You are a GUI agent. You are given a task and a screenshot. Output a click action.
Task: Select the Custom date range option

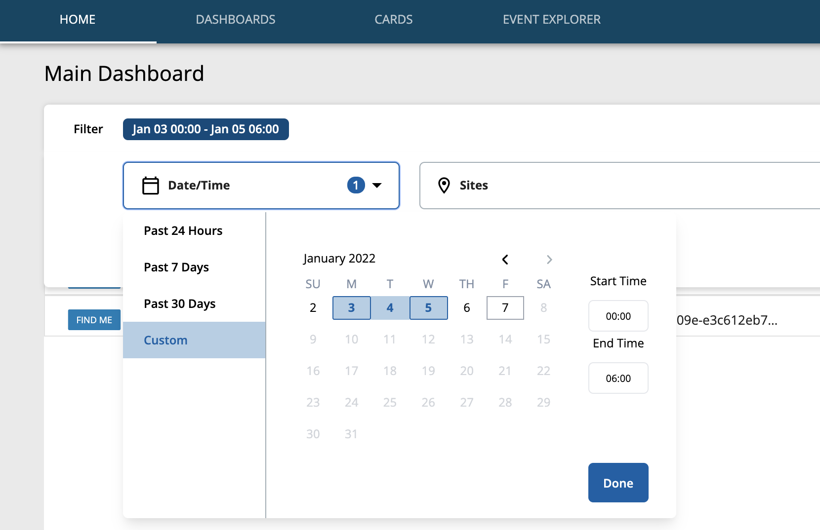tap(194, 340)
